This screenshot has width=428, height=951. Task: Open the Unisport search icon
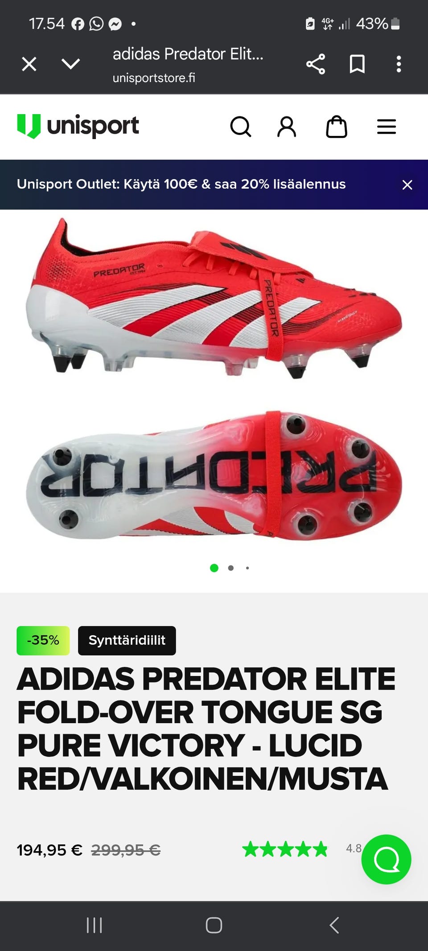[241, 127]
